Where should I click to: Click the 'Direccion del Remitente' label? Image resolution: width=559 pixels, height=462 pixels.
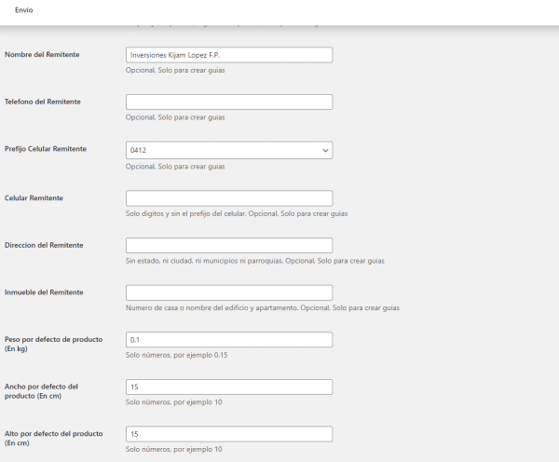click(44, 245)
